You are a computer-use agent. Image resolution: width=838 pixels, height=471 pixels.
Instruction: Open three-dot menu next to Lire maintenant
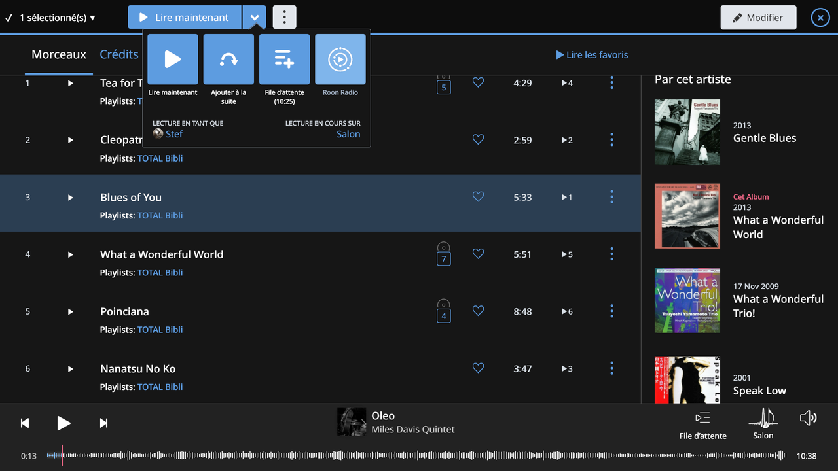[x=284, y=18]
